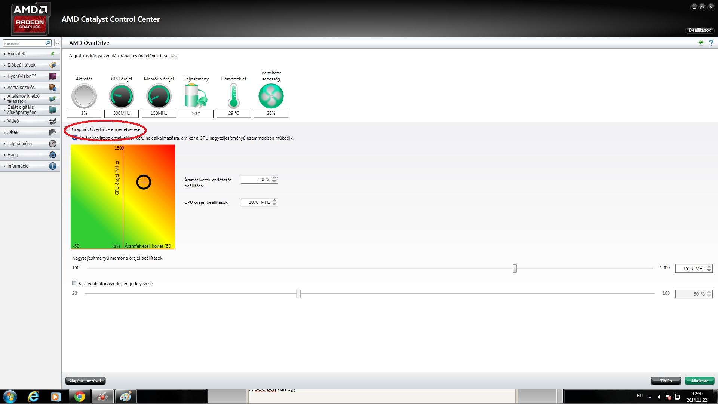Click the Action Center flag tray icon
Image resolution: width=718 pixels, height=404 pixels.
click(x=668, y=397)
